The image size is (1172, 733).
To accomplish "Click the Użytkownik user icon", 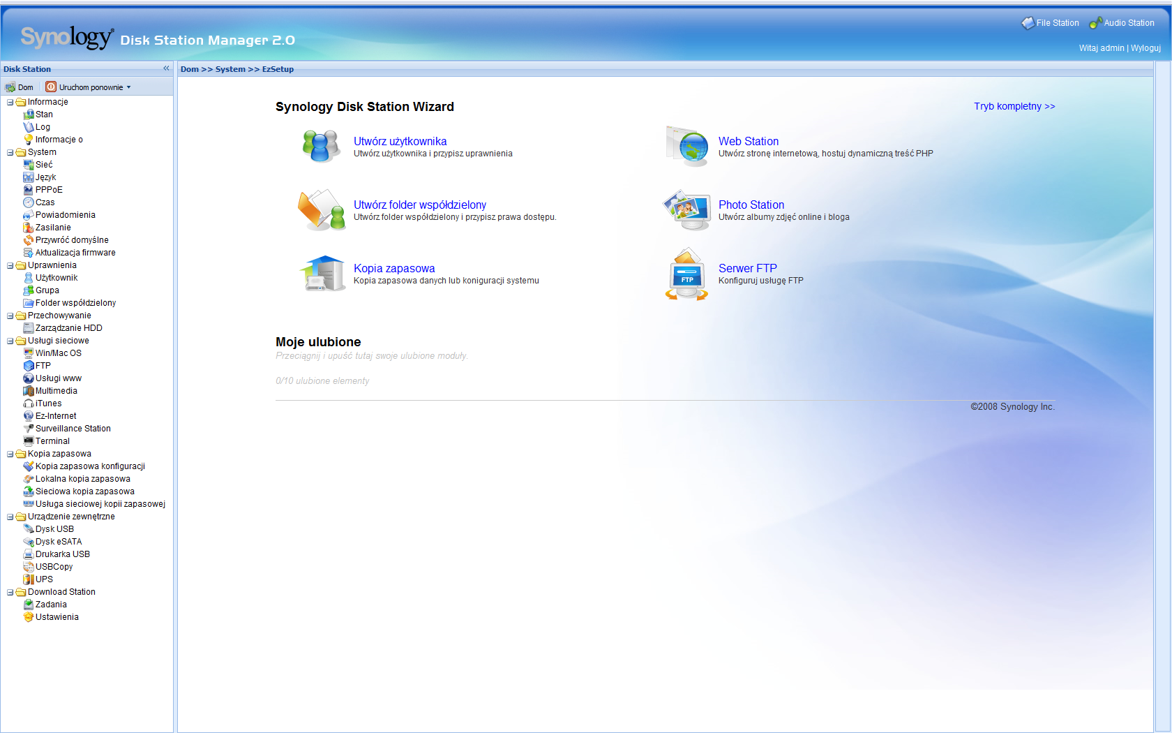I will pos(29,278).
